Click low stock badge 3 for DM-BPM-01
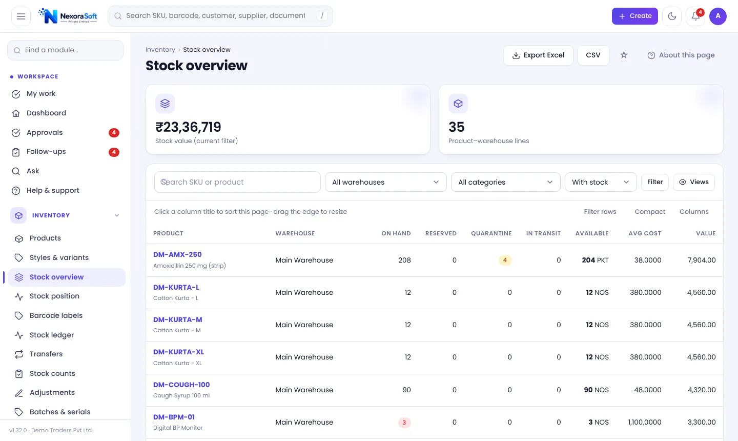This screenshot has width=738, height=441. coord(404,423)
